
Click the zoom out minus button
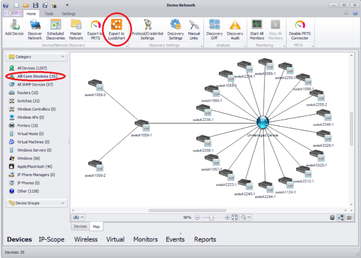coord(197,217)
